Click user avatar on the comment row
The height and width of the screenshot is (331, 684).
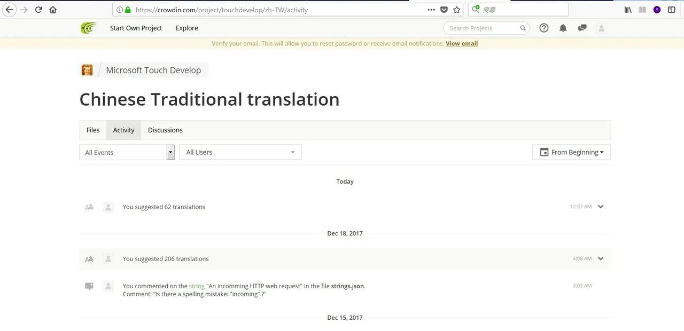[108, 286]
